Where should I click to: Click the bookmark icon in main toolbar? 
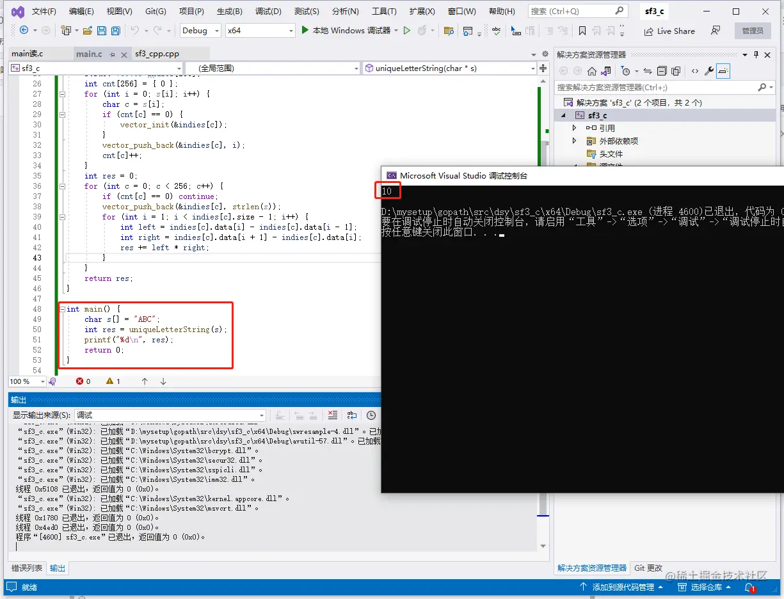coord(582,30)
